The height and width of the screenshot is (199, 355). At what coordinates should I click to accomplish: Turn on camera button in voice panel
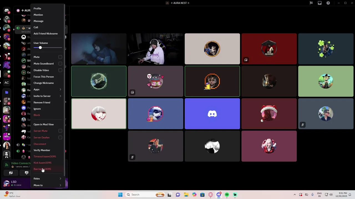tap(11, 173)
